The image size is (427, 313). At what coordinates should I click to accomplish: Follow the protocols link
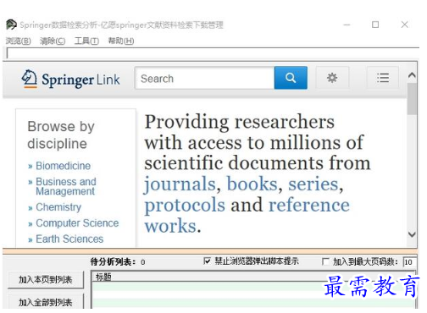(185, 205)
